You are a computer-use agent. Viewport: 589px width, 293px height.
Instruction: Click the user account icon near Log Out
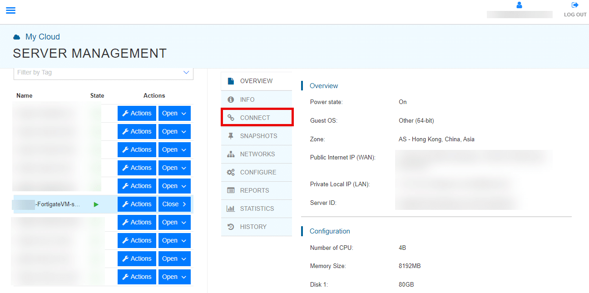click(x=519, y=5)
